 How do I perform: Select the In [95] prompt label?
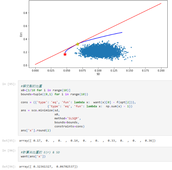(9, 84)
